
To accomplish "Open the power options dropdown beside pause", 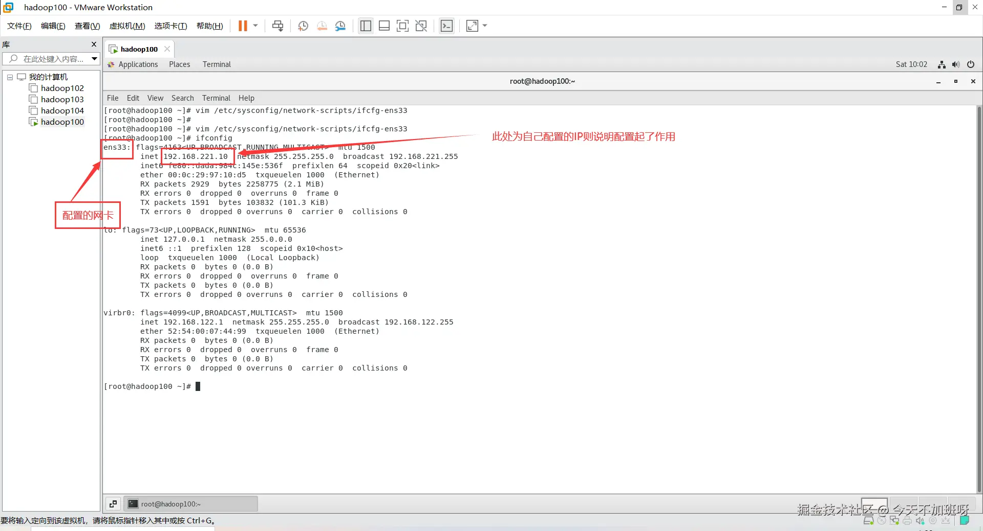I will point(255,26).
